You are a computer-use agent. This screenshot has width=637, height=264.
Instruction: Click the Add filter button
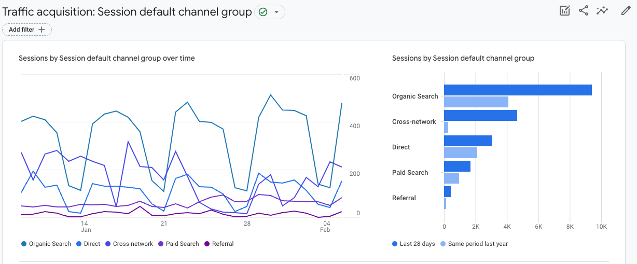[27, 30]
